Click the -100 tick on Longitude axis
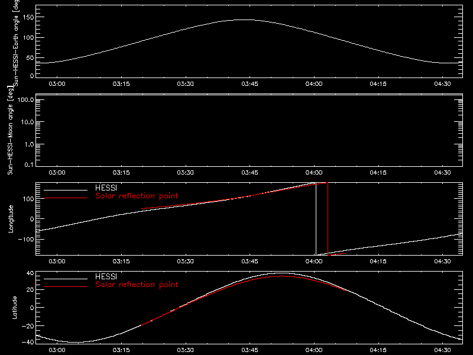Viewport: 473px width, 355px height. (26, 239)
